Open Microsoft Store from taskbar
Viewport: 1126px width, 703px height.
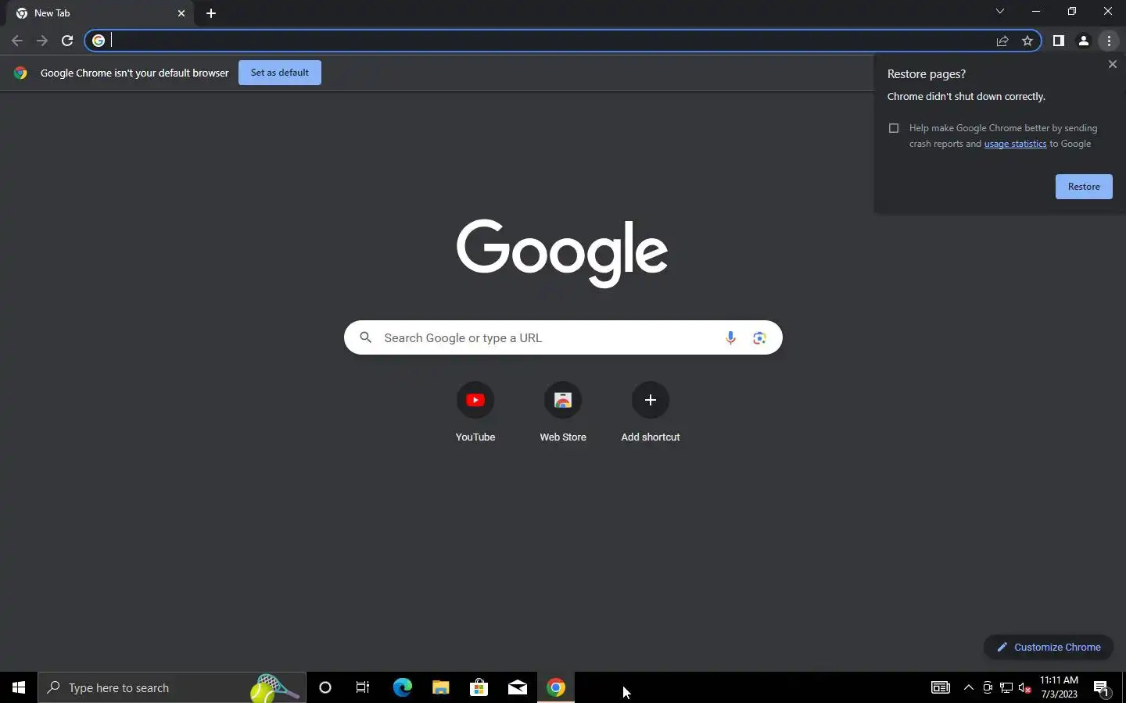tap(479, 687)
